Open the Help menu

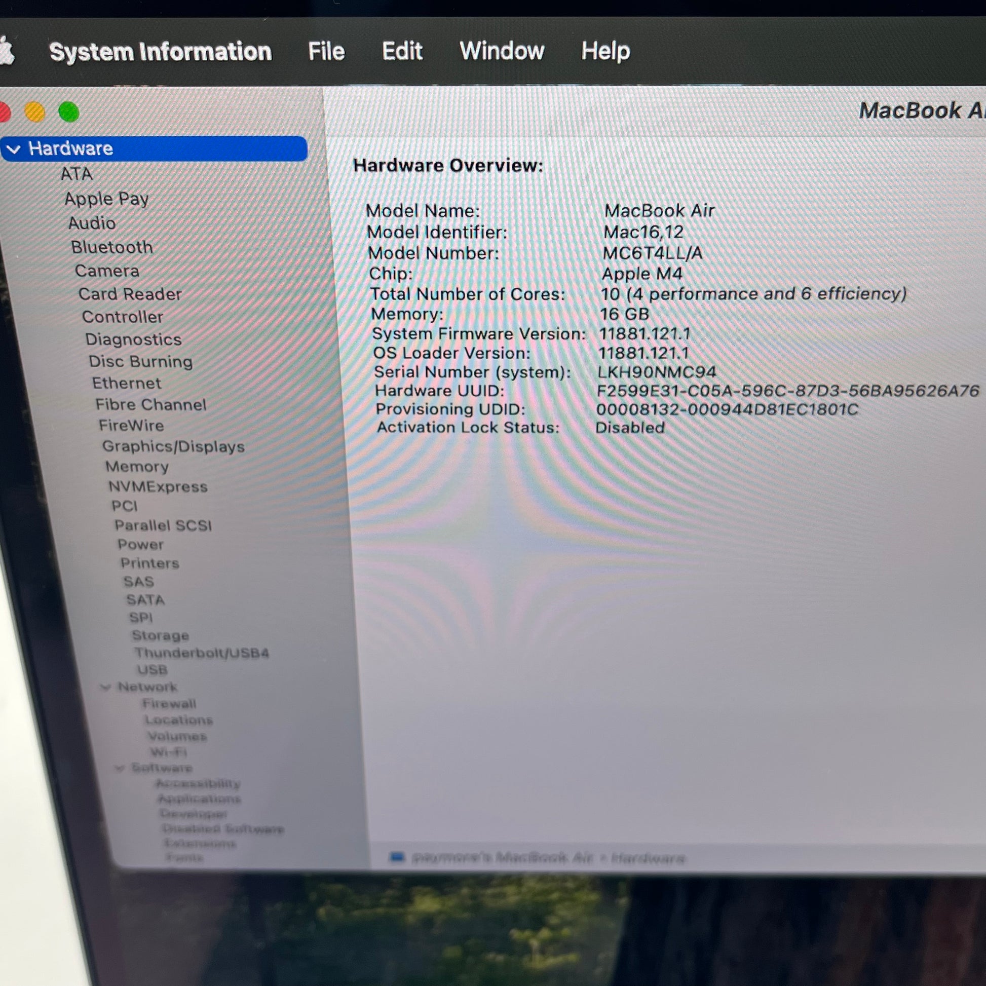click(x=605, y=51)
